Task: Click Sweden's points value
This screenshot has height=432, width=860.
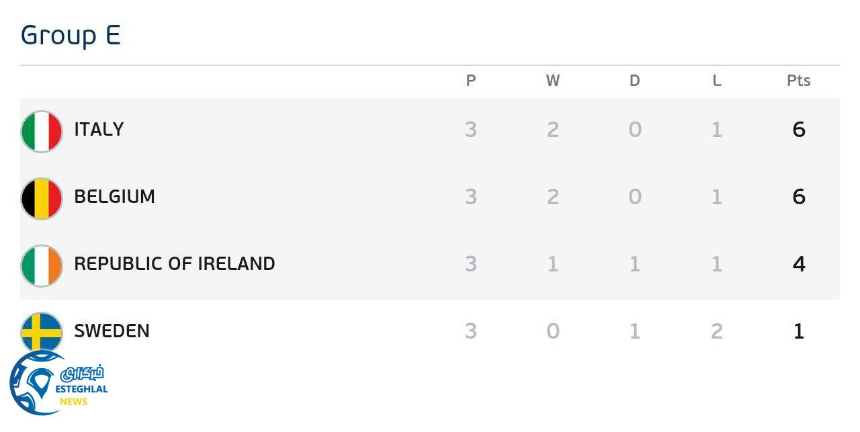Action: tap(798, 331)
